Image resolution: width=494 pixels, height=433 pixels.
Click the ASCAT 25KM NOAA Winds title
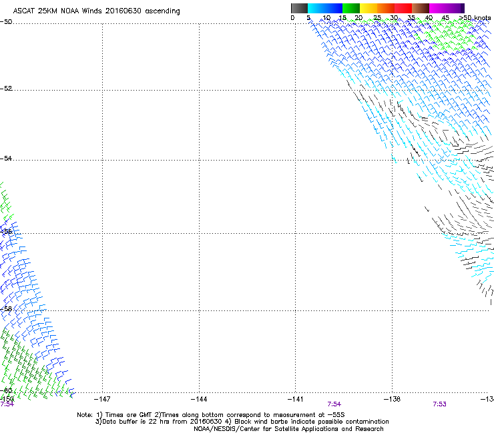96,11
